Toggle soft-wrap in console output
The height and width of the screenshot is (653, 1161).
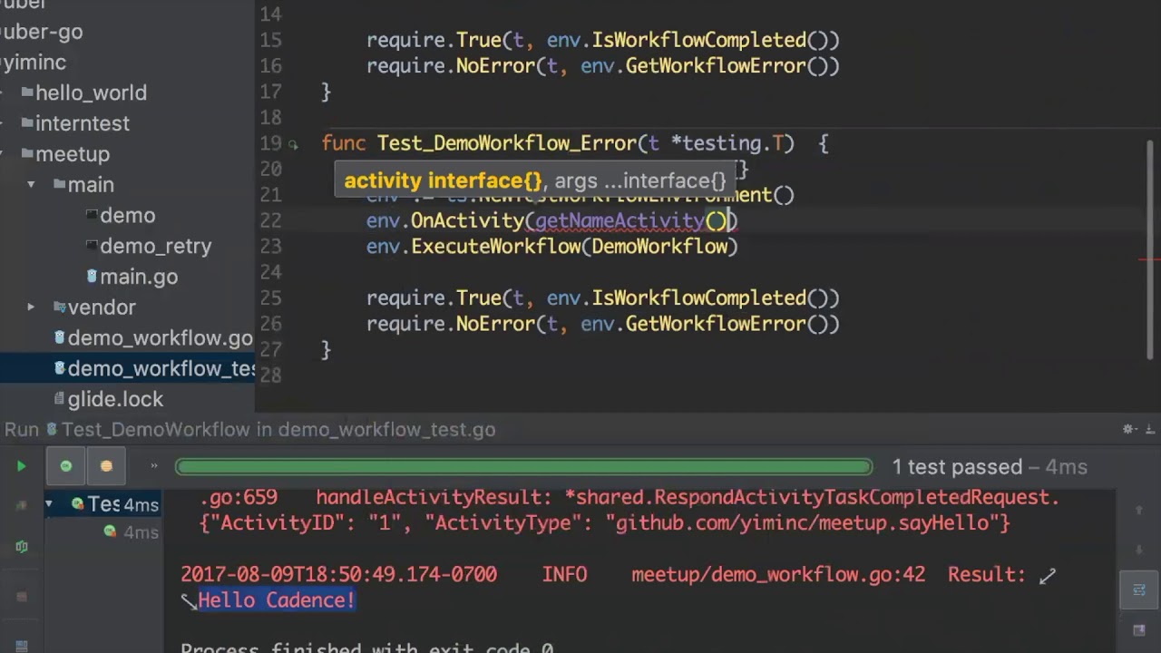pyautogui.click(x=1139, y=590)
